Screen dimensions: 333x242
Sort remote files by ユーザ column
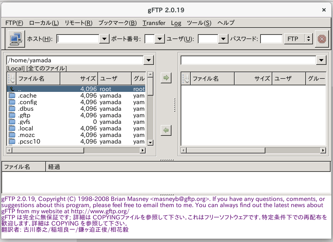click(289, 79)
